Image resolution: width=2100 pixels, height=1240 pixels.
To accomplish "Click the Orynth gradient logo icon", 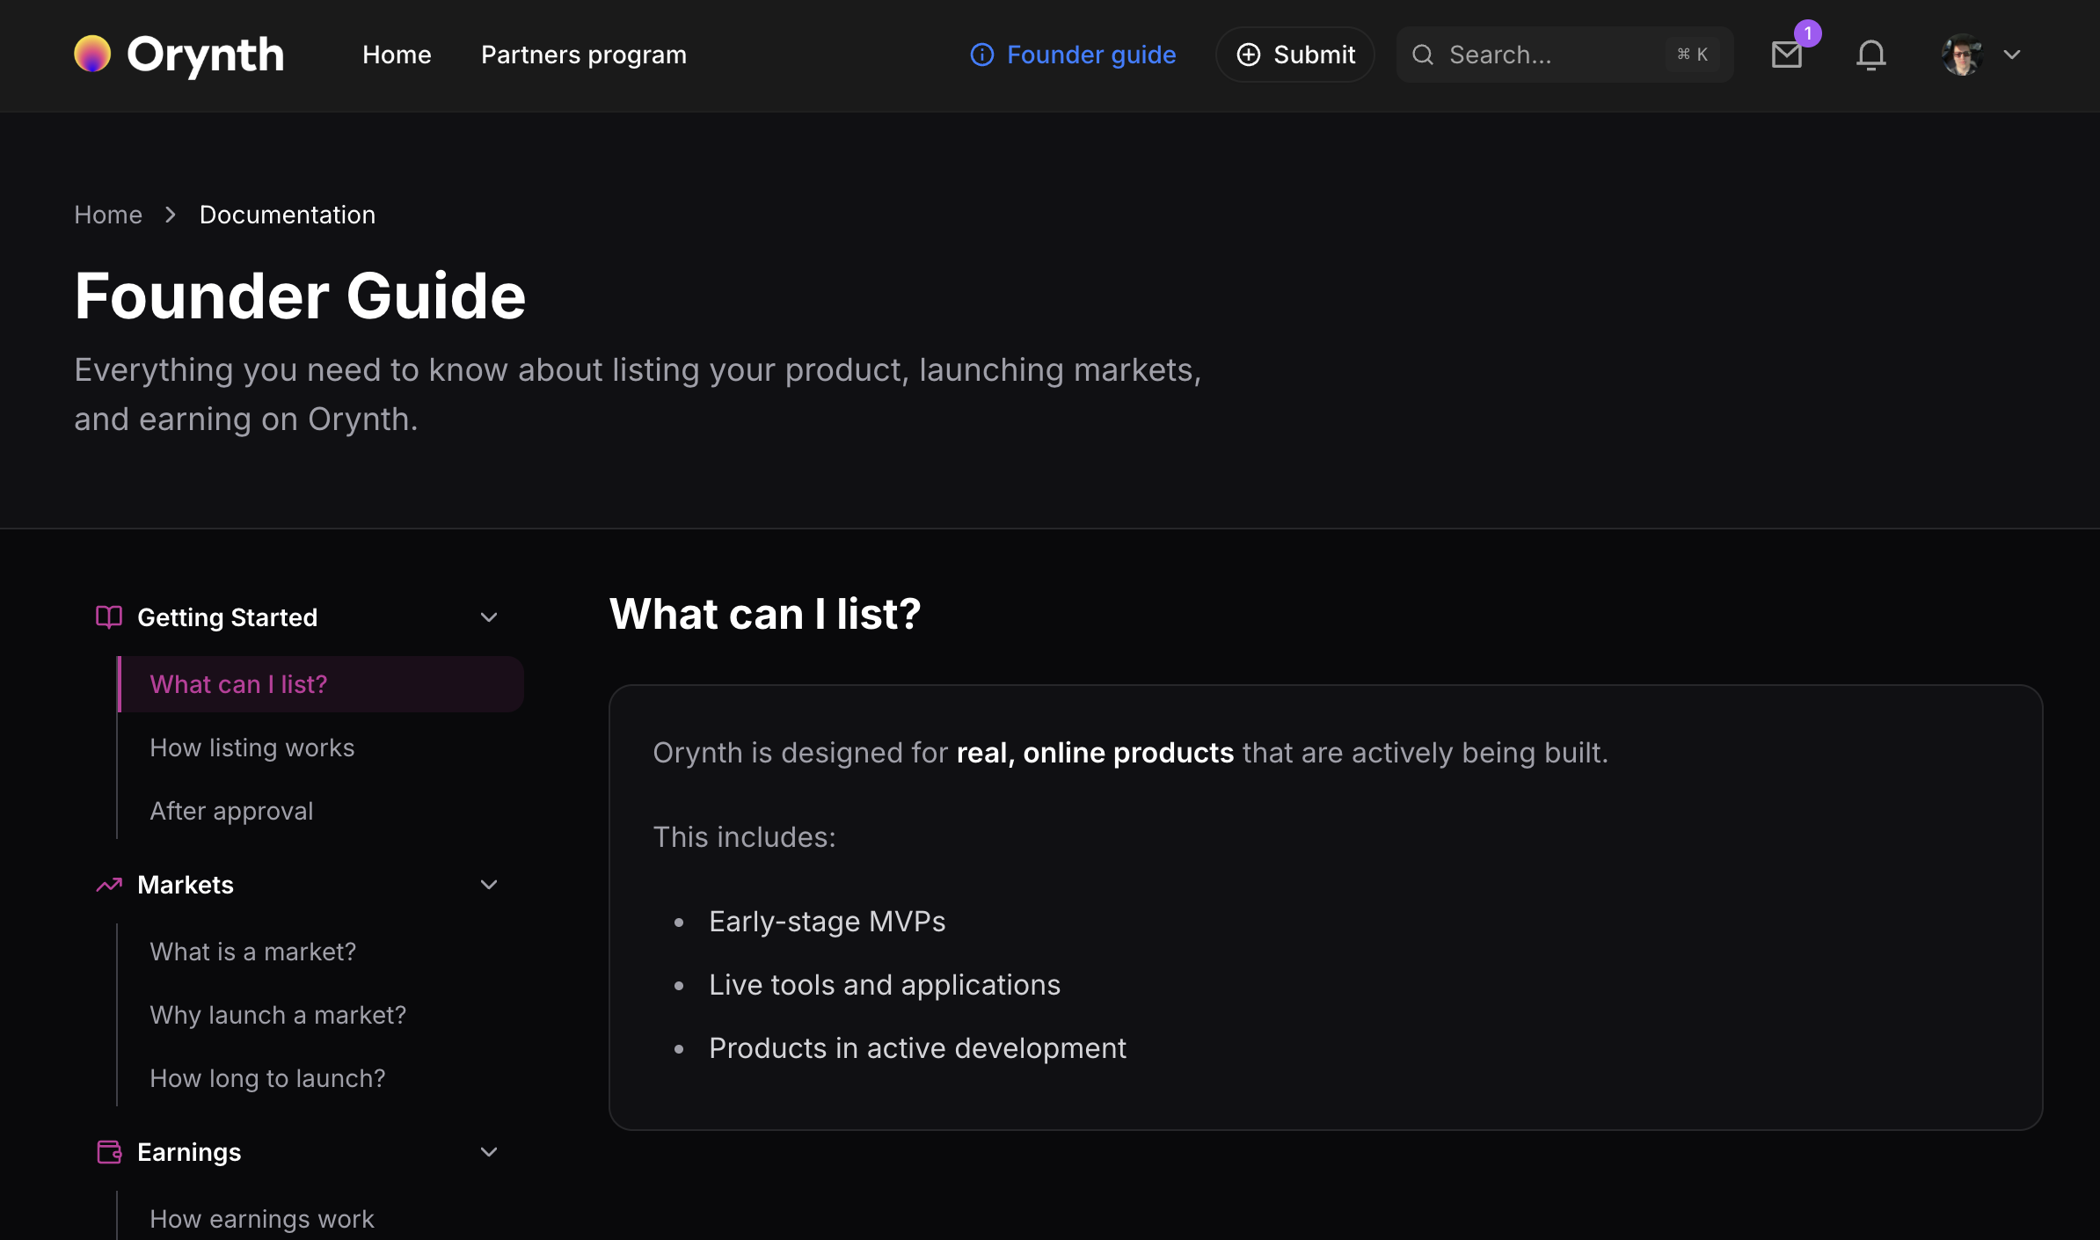I will (92, 55).
